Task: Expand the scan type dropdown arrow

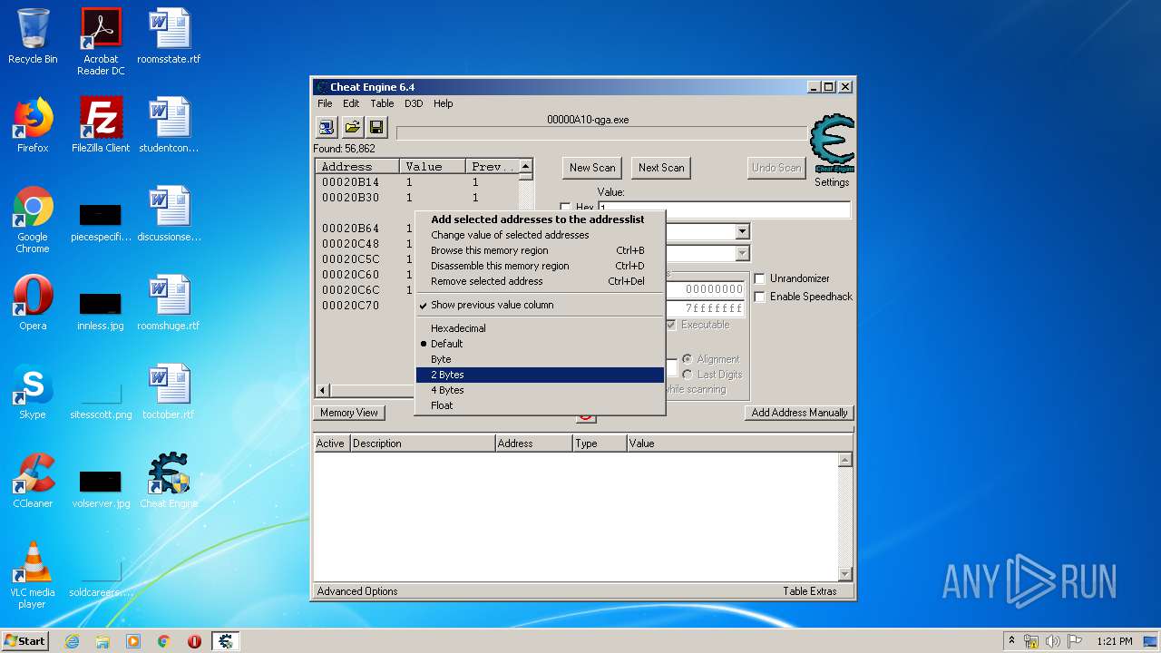Action: pos(743,232)
